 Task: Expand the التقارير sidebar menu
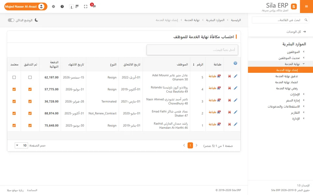click(280, 113)
